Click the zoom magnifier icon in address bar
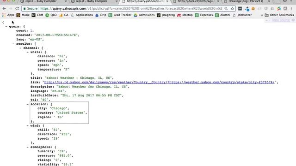The height and width of the screenshot is (166, 296). click(x=226, y=9)
